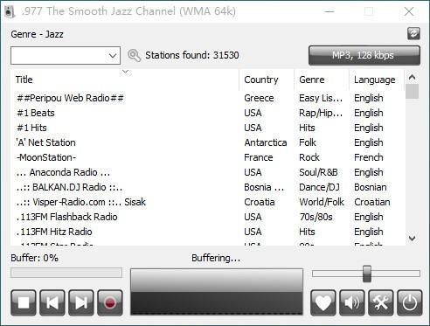Stop playback with the stop button

pyautogui.click(x=24, y=302)
